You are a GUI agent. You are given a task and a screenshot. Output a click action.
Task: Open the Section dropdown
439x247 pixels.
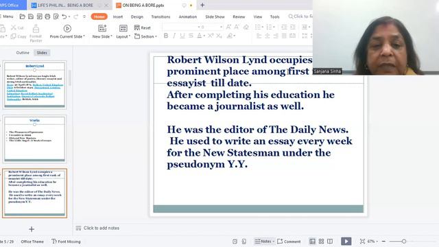pyautogui.click(x=146, y=36)
